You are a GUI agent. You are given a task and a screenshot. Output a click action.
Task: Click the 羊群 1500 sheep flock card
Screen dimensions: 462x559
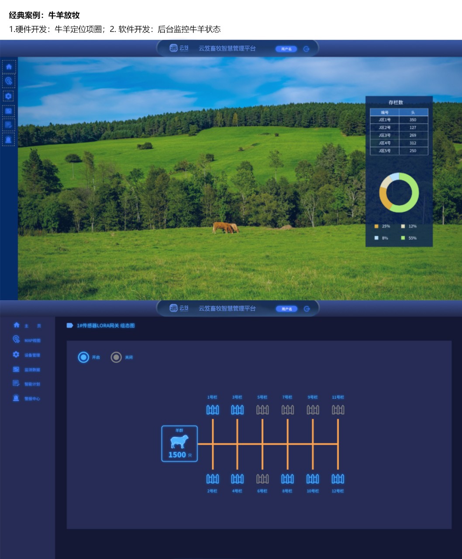(x=179, y=444)
